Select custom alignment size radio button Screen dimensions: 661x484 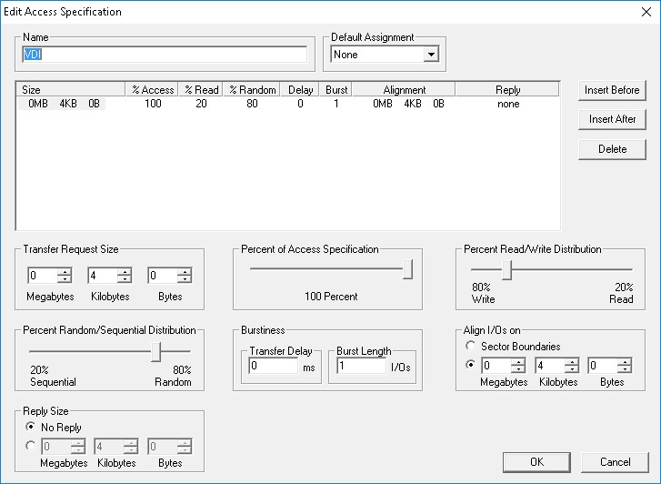pos(470,364)
